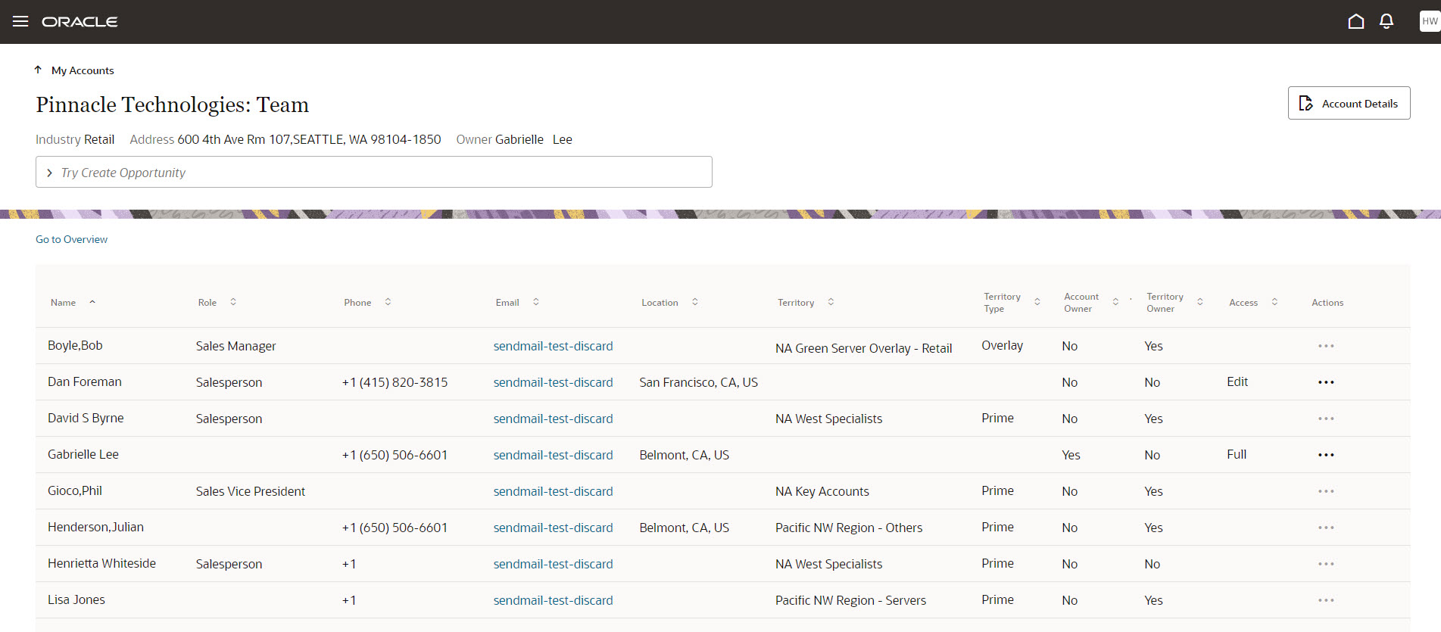Click Pacific NW Region - Servers territory
Image resolution: width=1441 pixels, height=632 pixels.
tap(851, 600)
